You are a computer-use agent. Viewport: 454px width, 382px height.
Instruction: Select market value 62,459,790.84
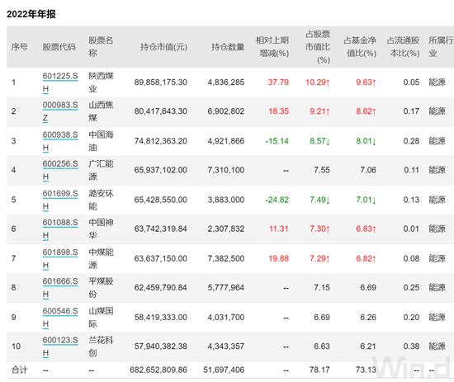(x=161, y=288)
